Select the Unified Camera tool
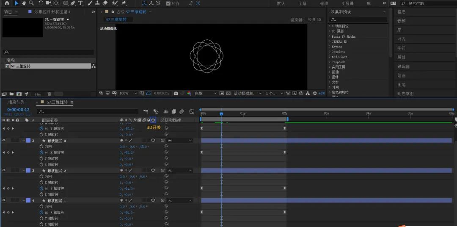457x227 pixels. click(48, 3)
